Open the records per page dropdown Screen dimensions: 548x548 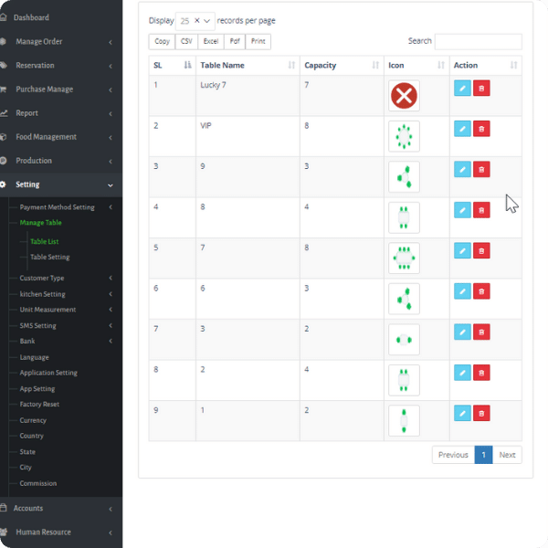click(x=195, y=20)
